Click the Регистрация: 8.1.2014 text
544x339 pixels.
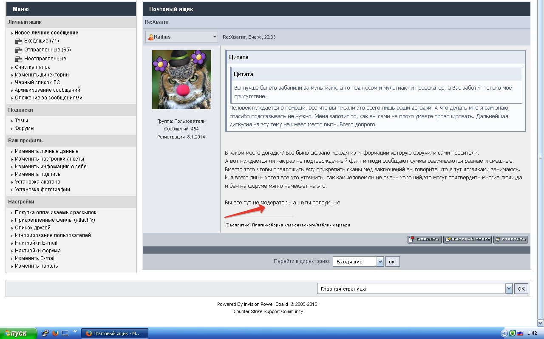pos(181,137)
